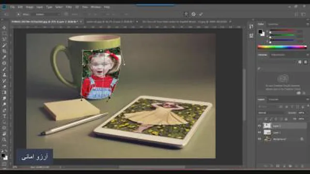Select the Background layer thumbnail
The height and width of the screenshot is (174, 310).
(x=267, y=139)
